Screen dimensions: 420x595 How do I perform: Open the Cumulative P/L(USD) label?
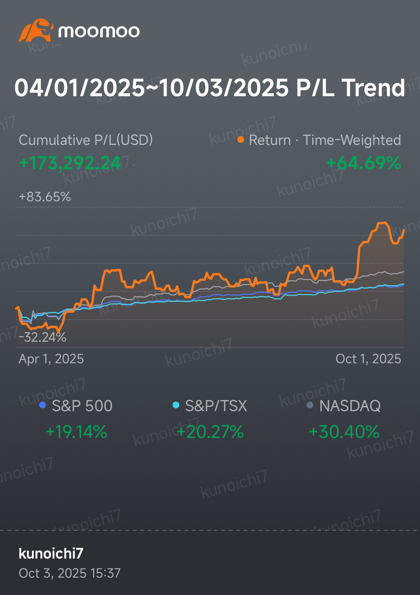[85, 140]
